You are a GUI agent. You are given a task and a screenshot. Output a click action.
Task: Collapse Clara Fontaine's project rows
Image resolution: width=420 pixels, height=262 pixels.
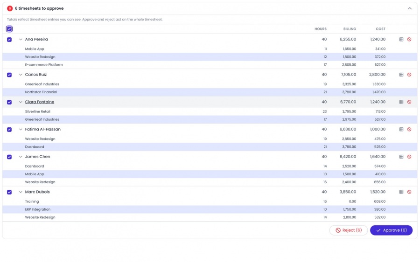[x=21, y=102]
